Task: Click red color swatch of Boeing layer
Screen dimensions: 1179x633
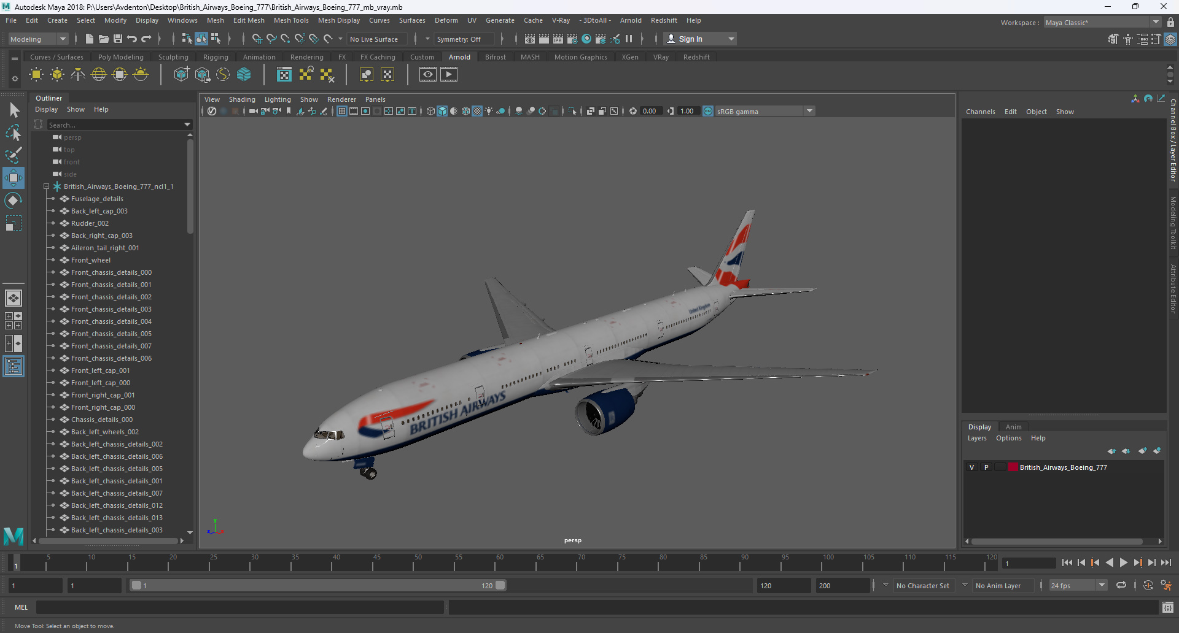Action: pos(1013,467)
